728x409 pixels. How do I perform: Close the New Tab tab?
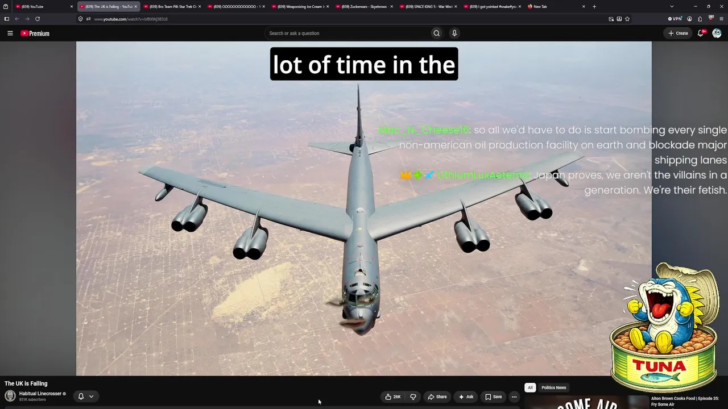point(584,7)
